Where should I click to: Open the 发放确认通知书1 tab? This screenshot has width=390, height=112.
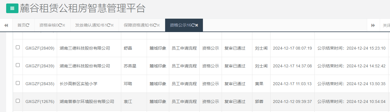[95, 25]
